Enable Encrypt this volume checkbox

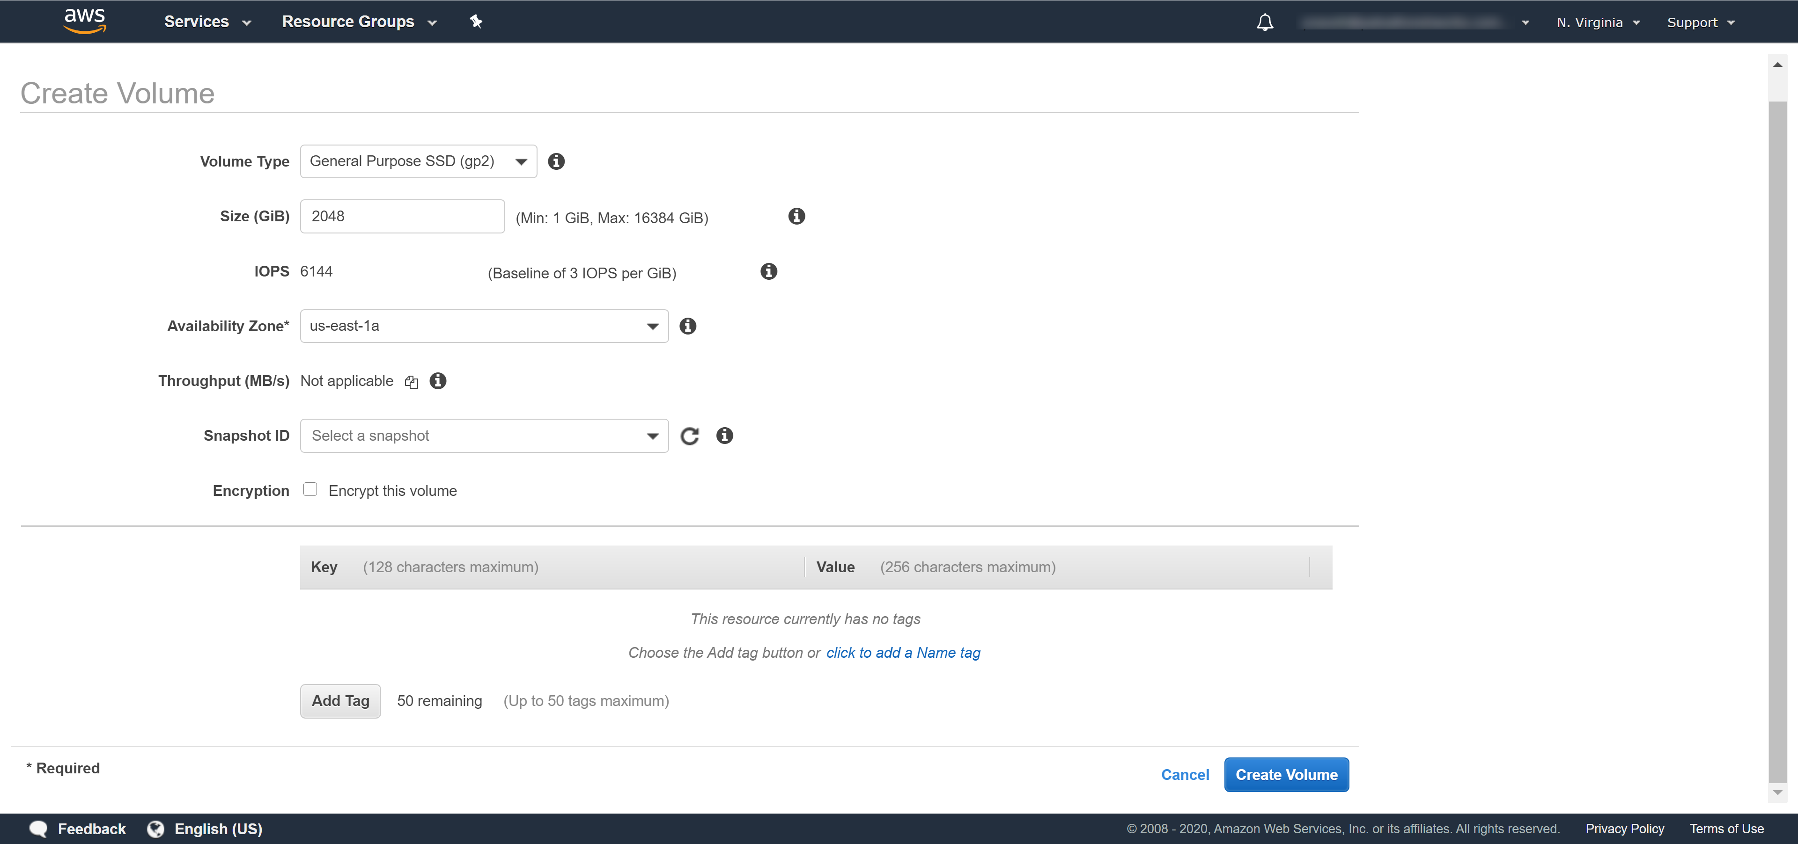pyautogui.click(x=310, y=490)
